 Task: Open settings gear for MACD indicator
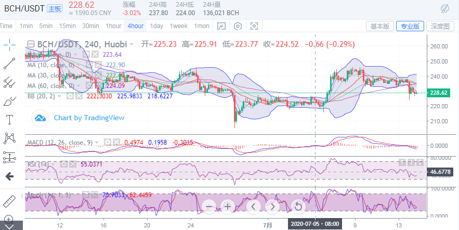point(108,143)
